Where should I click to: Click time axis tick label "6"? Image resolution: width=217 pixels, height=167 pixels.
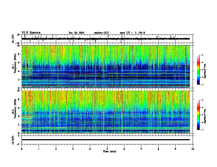124,149
